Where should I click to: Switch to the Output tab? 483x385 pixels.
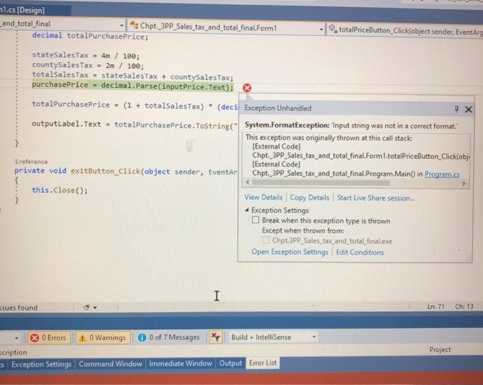coord(230,363)
